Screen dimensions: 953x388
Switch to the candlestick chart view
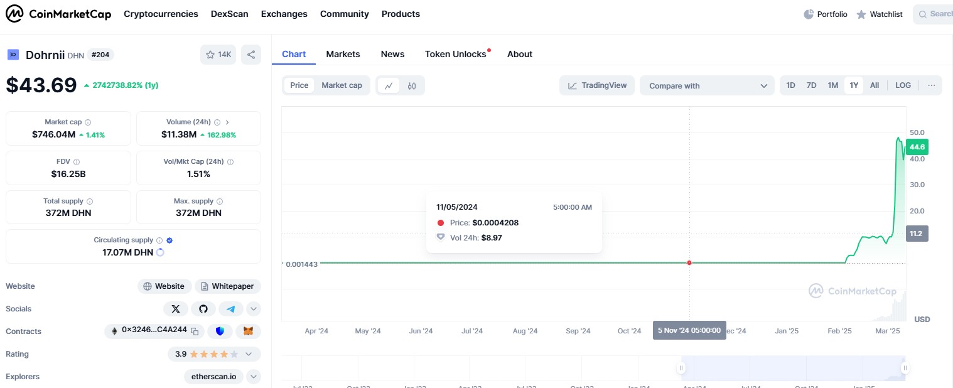click(412, 85)
